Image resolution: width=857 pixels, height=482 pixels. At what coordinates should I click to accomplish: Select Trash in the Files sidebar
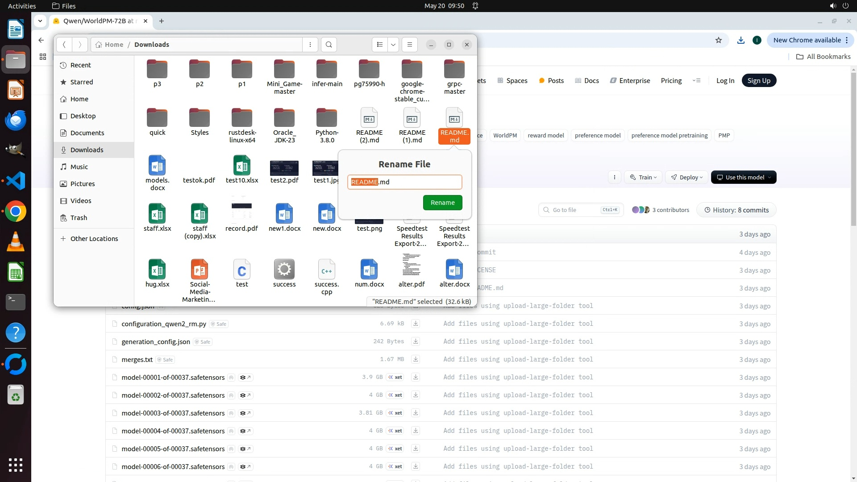point(79,218)
